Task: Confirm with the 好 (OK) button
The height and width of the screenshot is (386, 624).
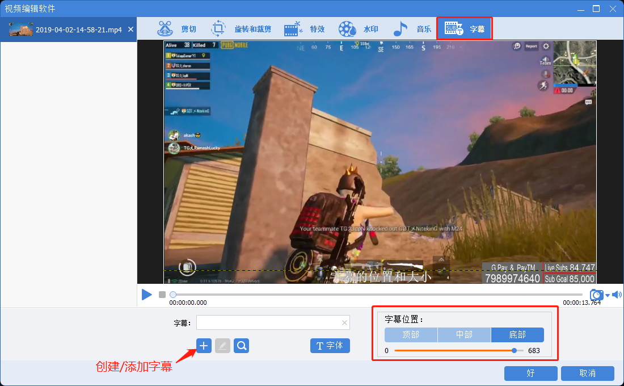Action: (x=530, y=374)
